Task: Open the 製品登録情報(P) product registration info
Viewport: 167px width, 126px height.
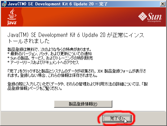Action: point(83,104)
